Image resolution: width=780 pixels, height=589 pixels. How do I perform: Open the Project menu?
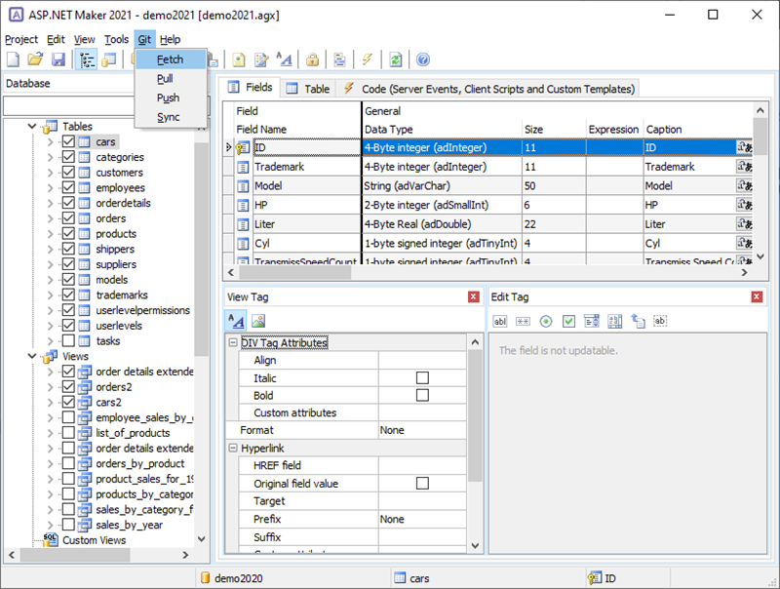[21, 39]
